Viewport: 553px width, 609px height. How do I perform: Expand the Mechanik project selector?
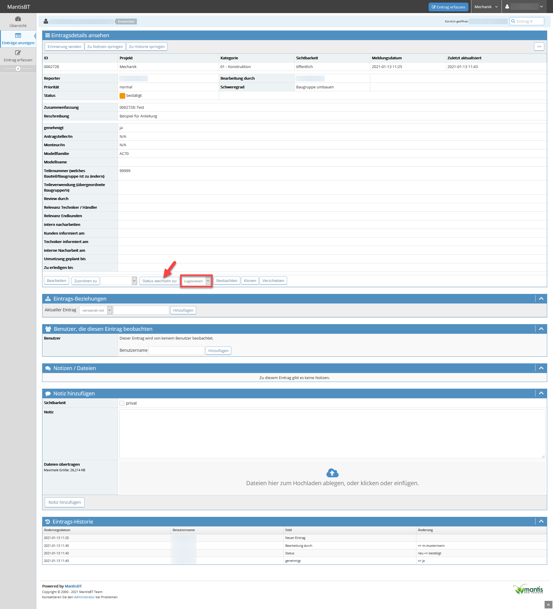pos(486,7)
